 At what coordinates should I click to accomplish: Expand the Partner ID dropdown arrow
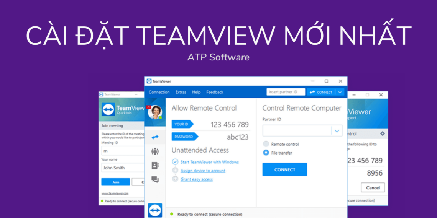pyautogui.click(x=337, y=131)
